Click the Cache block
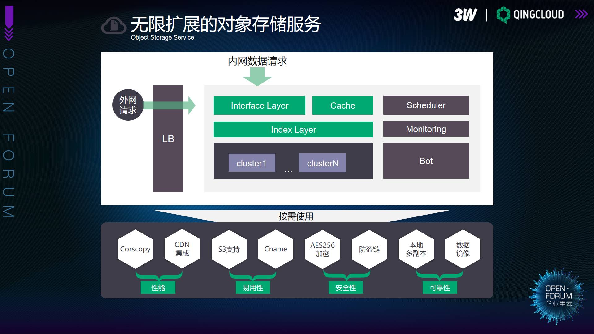 tap(343, 105)
